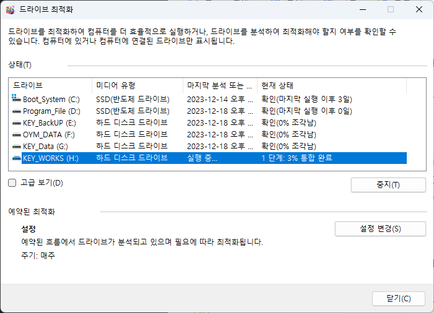Click the Boot_System (C:) drive icon
The width and height of the screenshot is (434, 313).
[16, 98]
